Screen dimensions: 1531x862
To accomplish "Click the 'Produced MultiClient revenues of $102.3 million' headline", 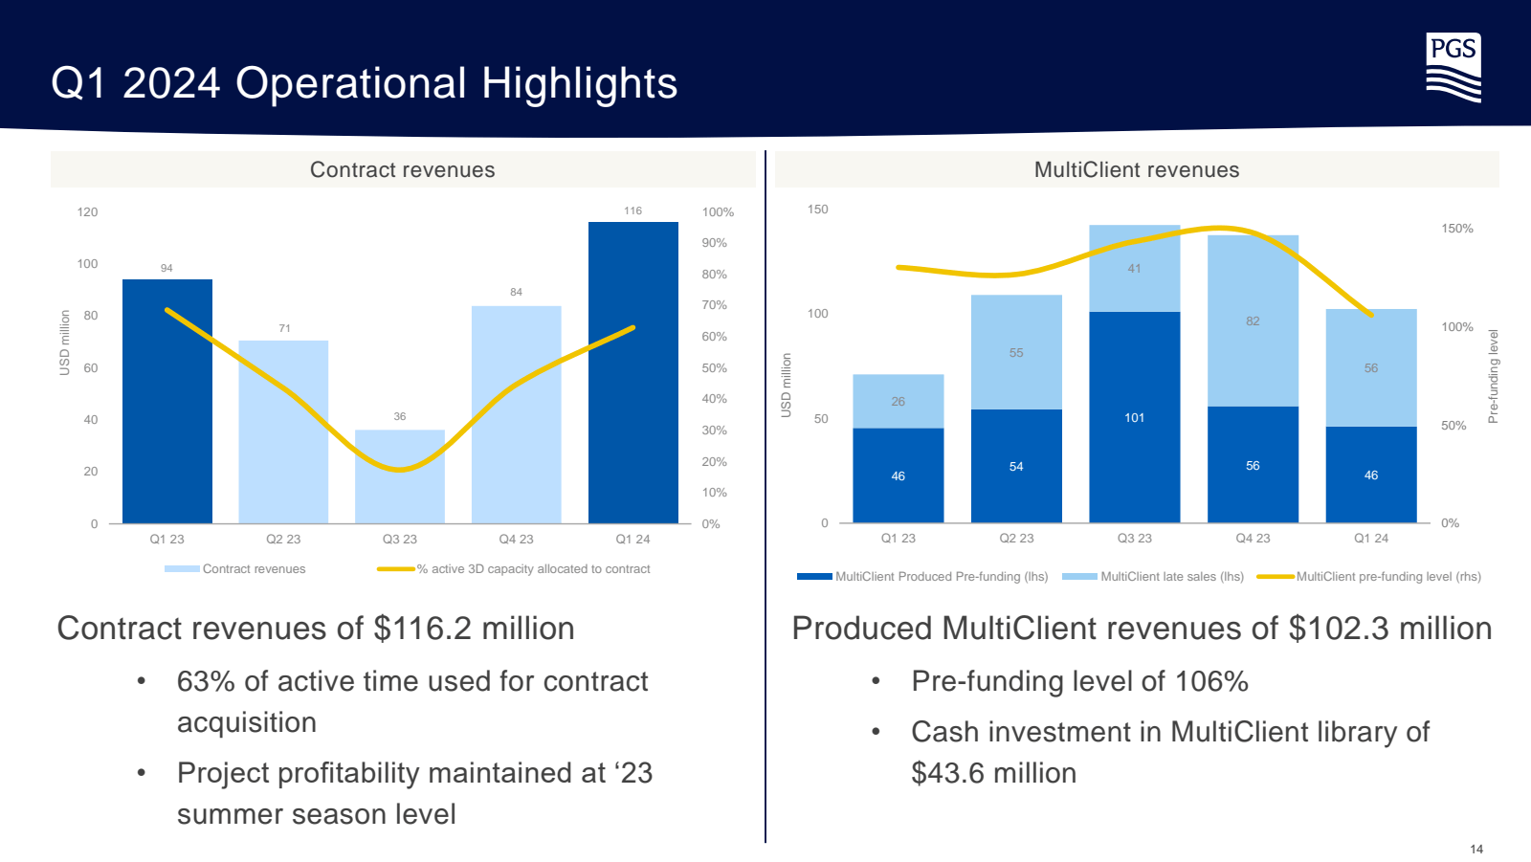I will click(x=1142, y=629).
